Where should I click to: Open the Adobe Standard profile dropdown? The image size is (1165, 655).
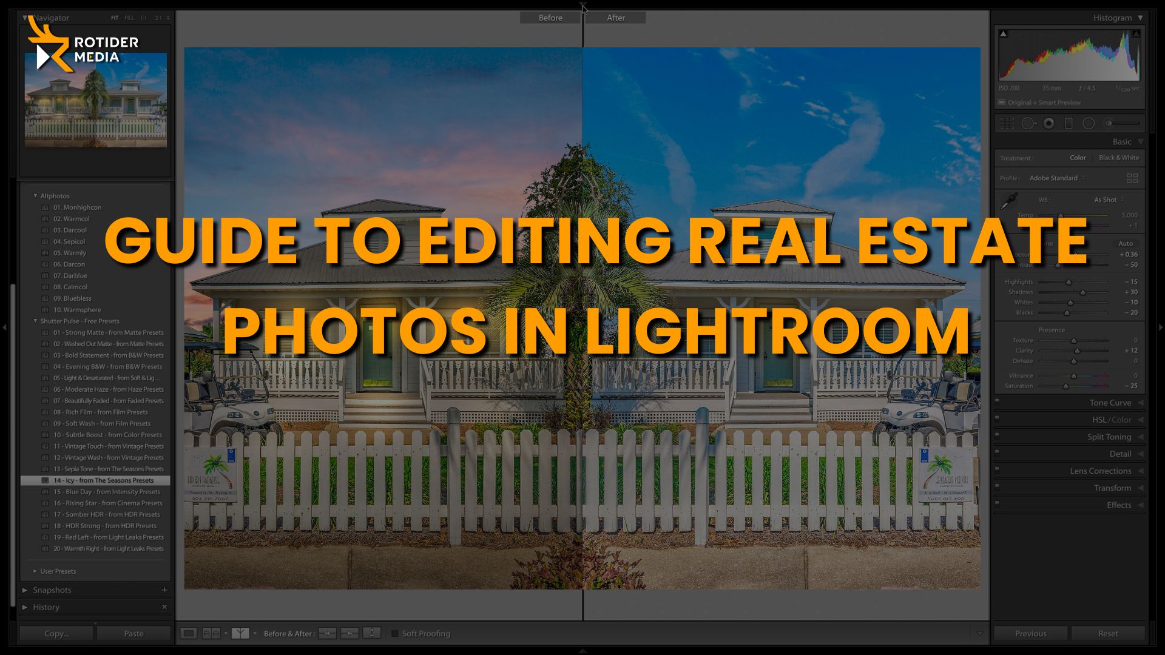(1057, 178)
